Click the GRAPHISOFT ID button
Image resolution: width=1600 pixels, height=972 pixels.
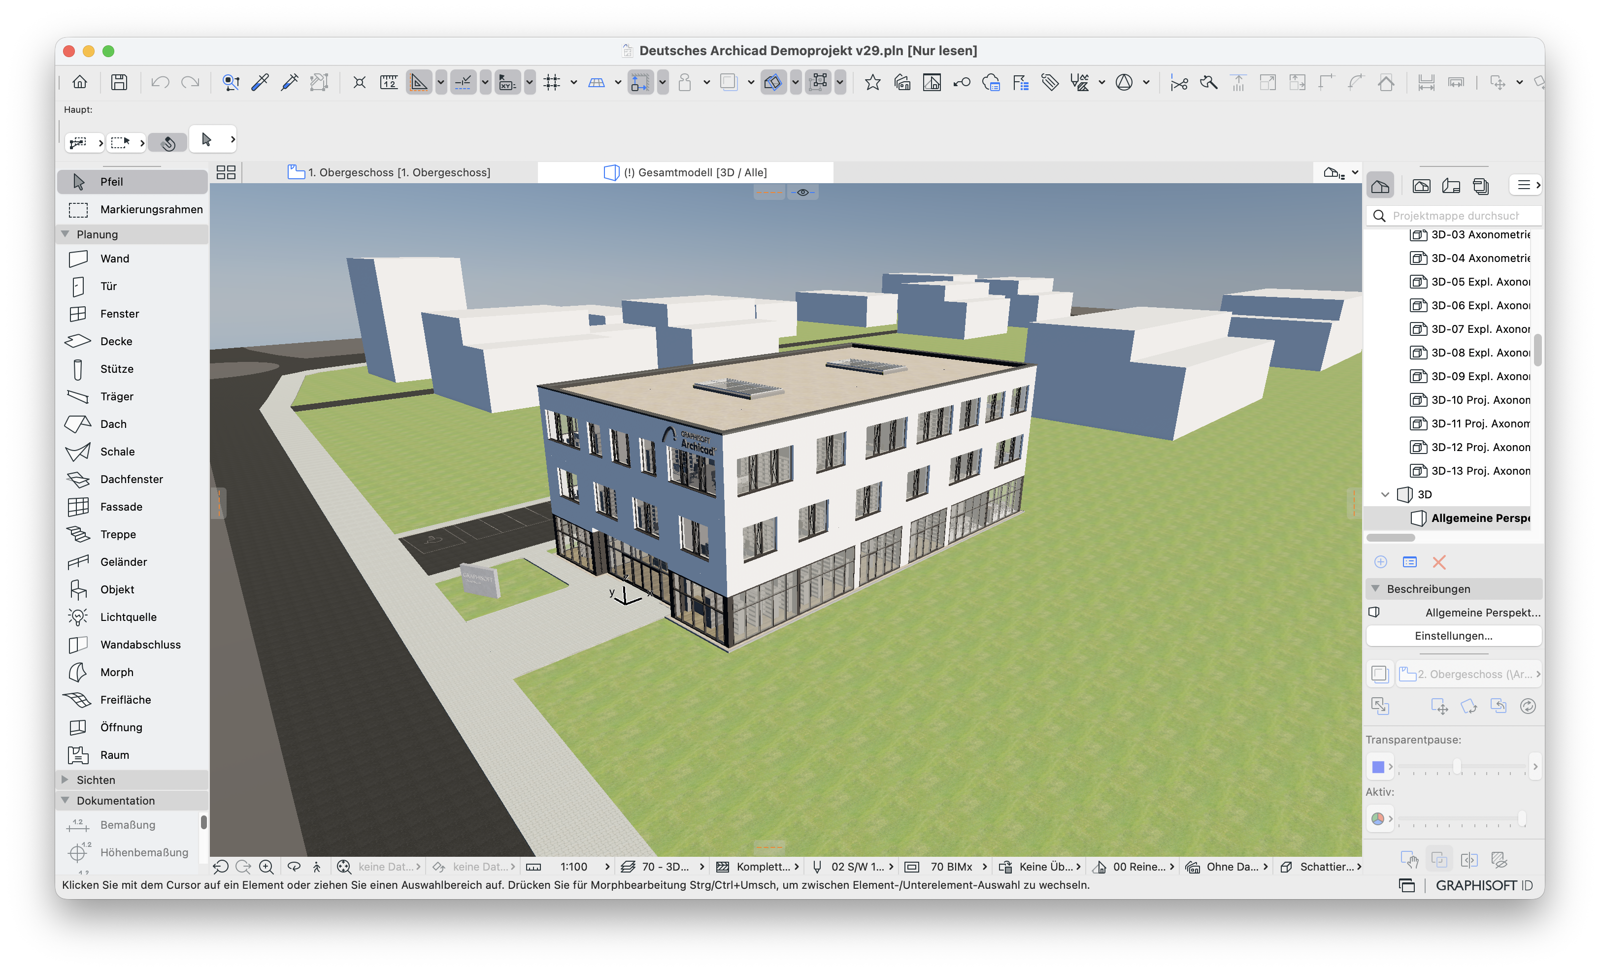(x=1484, y=885)
